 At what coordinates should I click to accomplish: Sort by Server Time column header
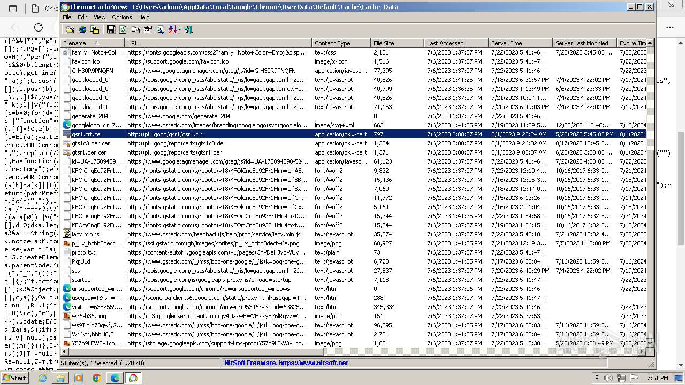click(x=520, y=43)
